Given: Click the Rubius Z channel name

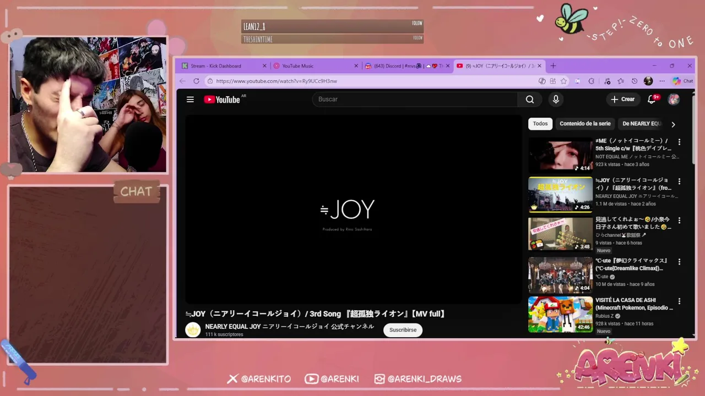Looking at the screenshot, I should 604,316.
